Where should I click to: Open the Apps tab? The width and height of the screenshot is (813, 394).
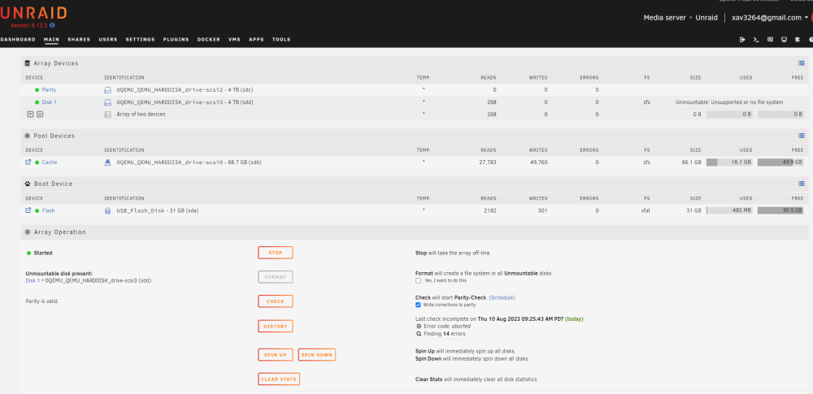(256, 39)
